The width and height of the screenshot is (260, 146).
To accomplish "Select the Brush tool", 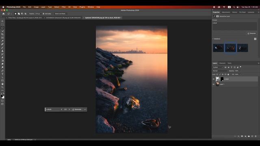I will [x=2, y=47].
